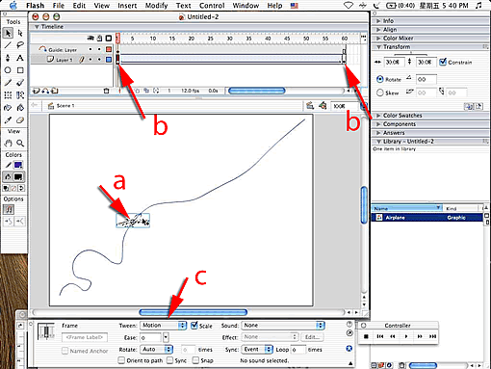Choose the Eraser tool
The width and height of the screenshot is (491, 369).
click(x=20, y=120)
